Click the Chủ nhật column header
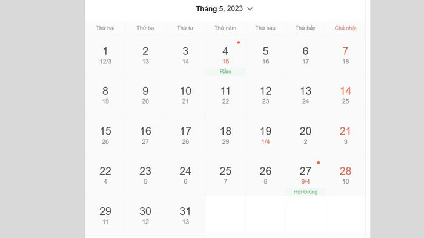Image resolution: width=424 pixels, height=238 pixels. 345,28
